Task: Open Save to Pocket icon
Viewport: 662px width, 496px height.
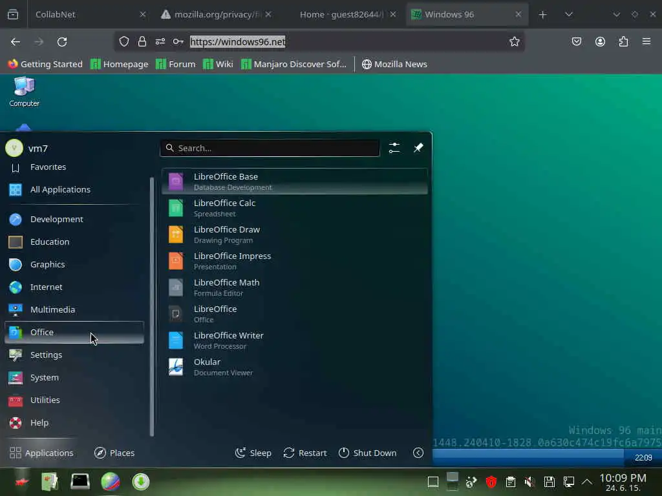Action: (x=576, y=42)
